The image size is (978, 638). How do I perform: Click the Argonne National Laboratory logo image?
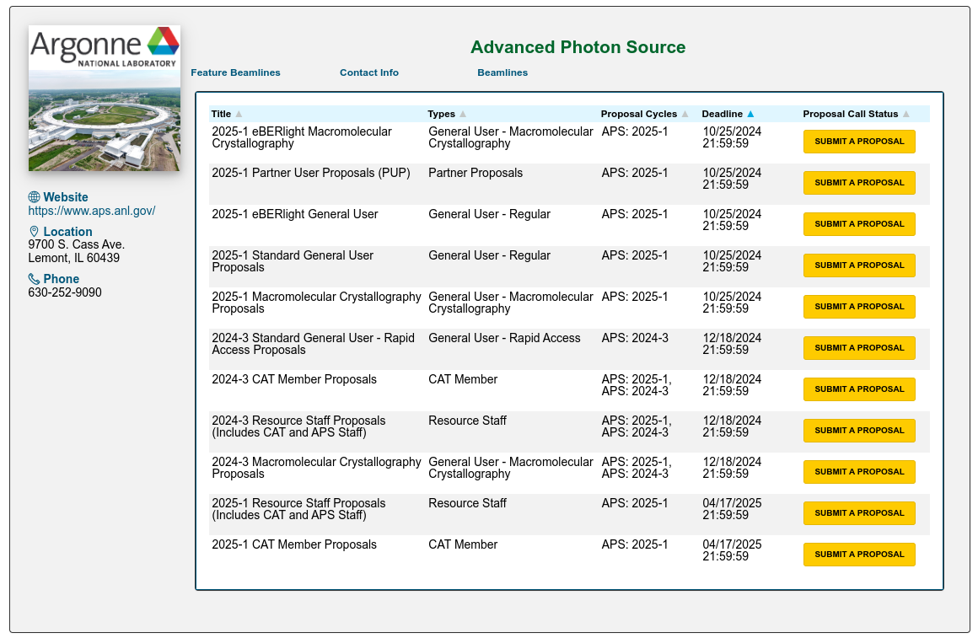(105, 98)
